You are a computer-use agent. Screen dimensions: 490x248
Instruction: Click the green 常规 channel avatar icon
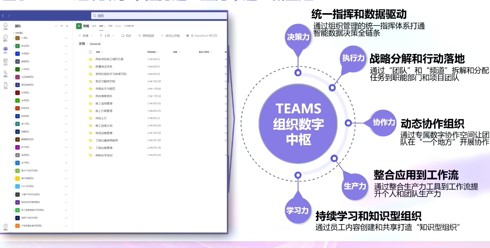point(79,26)
